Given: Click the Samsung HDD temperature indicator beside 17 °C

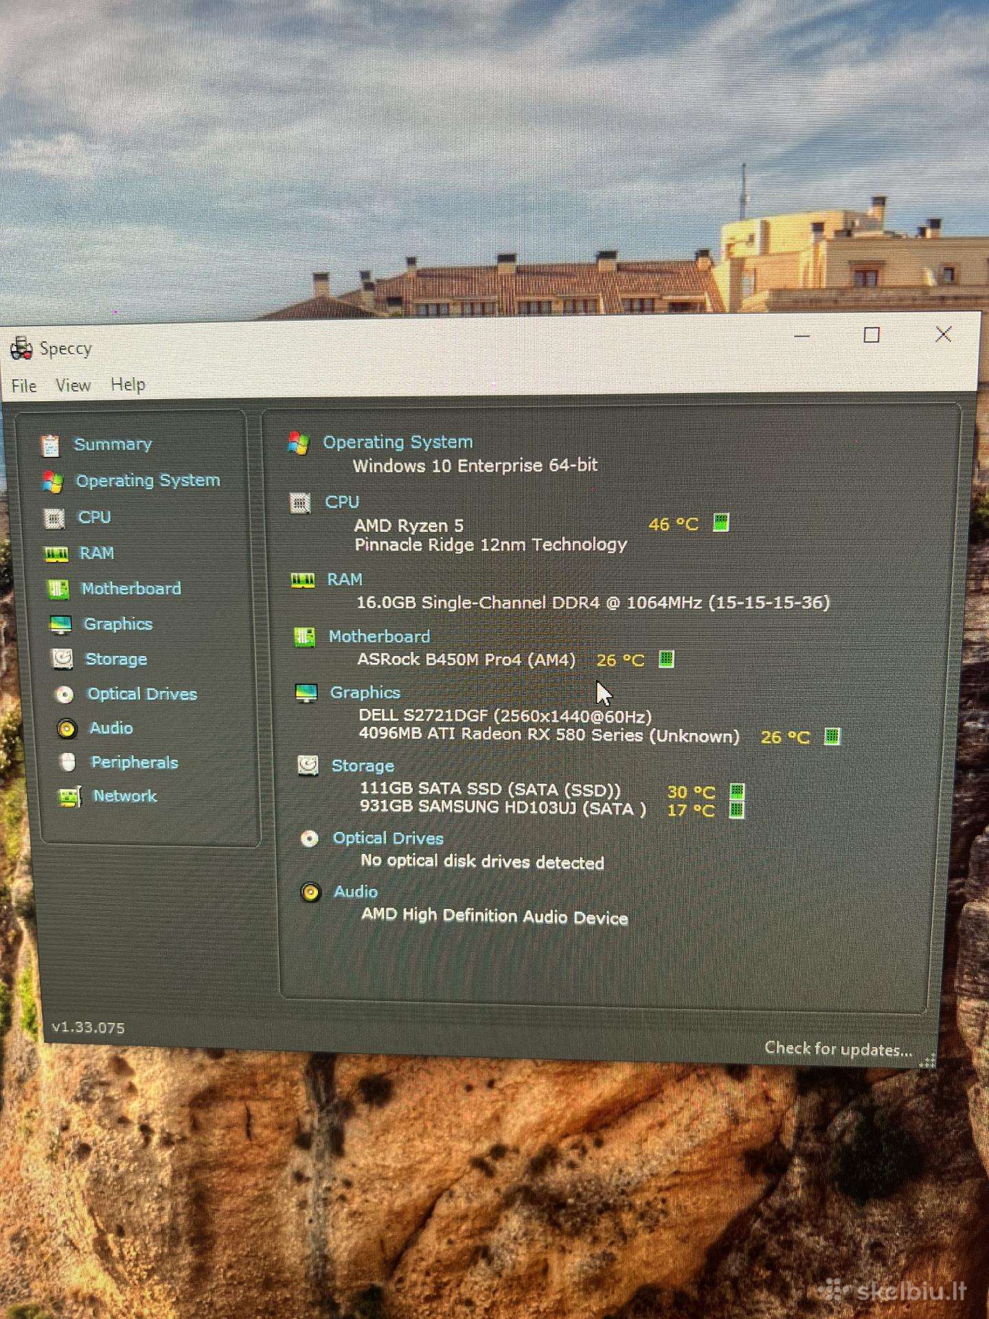Looking at the screenshot, I should click(736, 810).
